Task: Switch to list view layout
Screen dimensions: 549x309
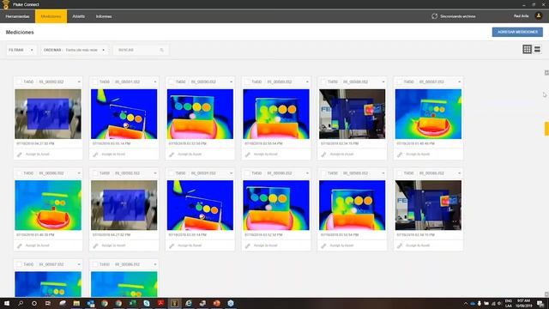Action: (537, 50)
